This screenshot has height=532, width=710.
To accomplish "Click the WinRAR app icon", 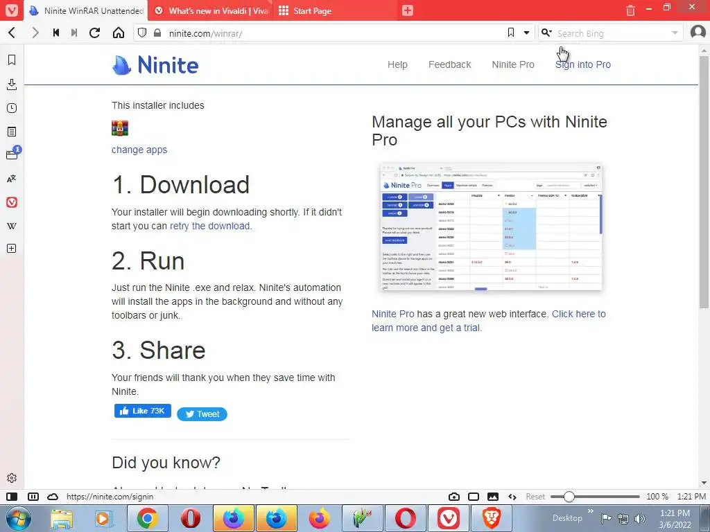I will [120, 128].
